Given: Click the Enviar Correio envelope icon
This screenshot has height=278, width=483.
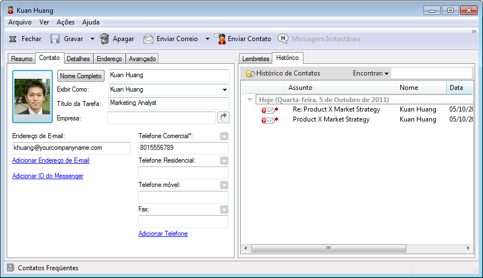Looking at the screenshot, I should point(148,39).
